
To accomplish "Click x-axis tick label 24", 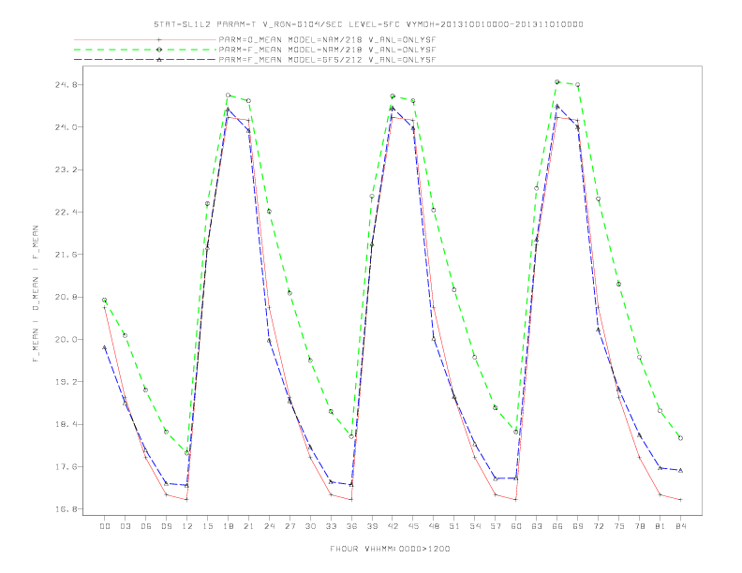I will [x=269, y=526].
